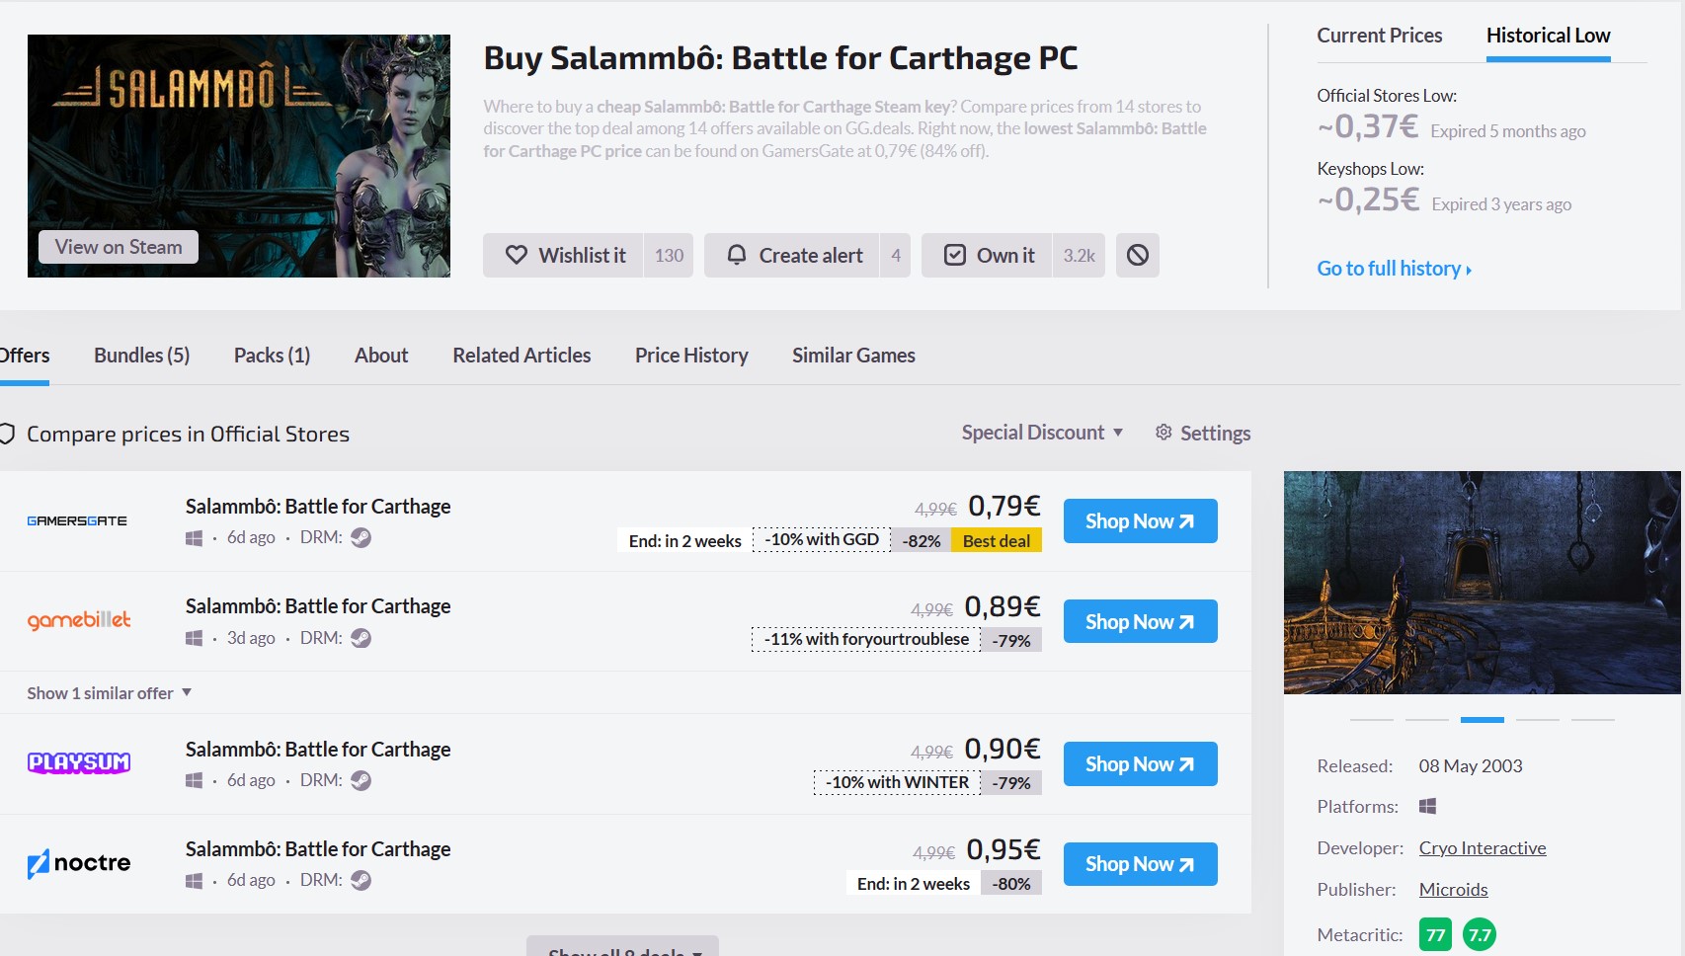This screenshot has width=1685, height=956.
Task: Click Windows platform icon in Noctre row
Action: pyautogui.click(x=194, y=881)
